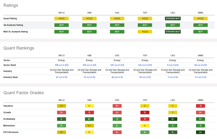Click the Sector Rank row label

[x=10, y=65]
